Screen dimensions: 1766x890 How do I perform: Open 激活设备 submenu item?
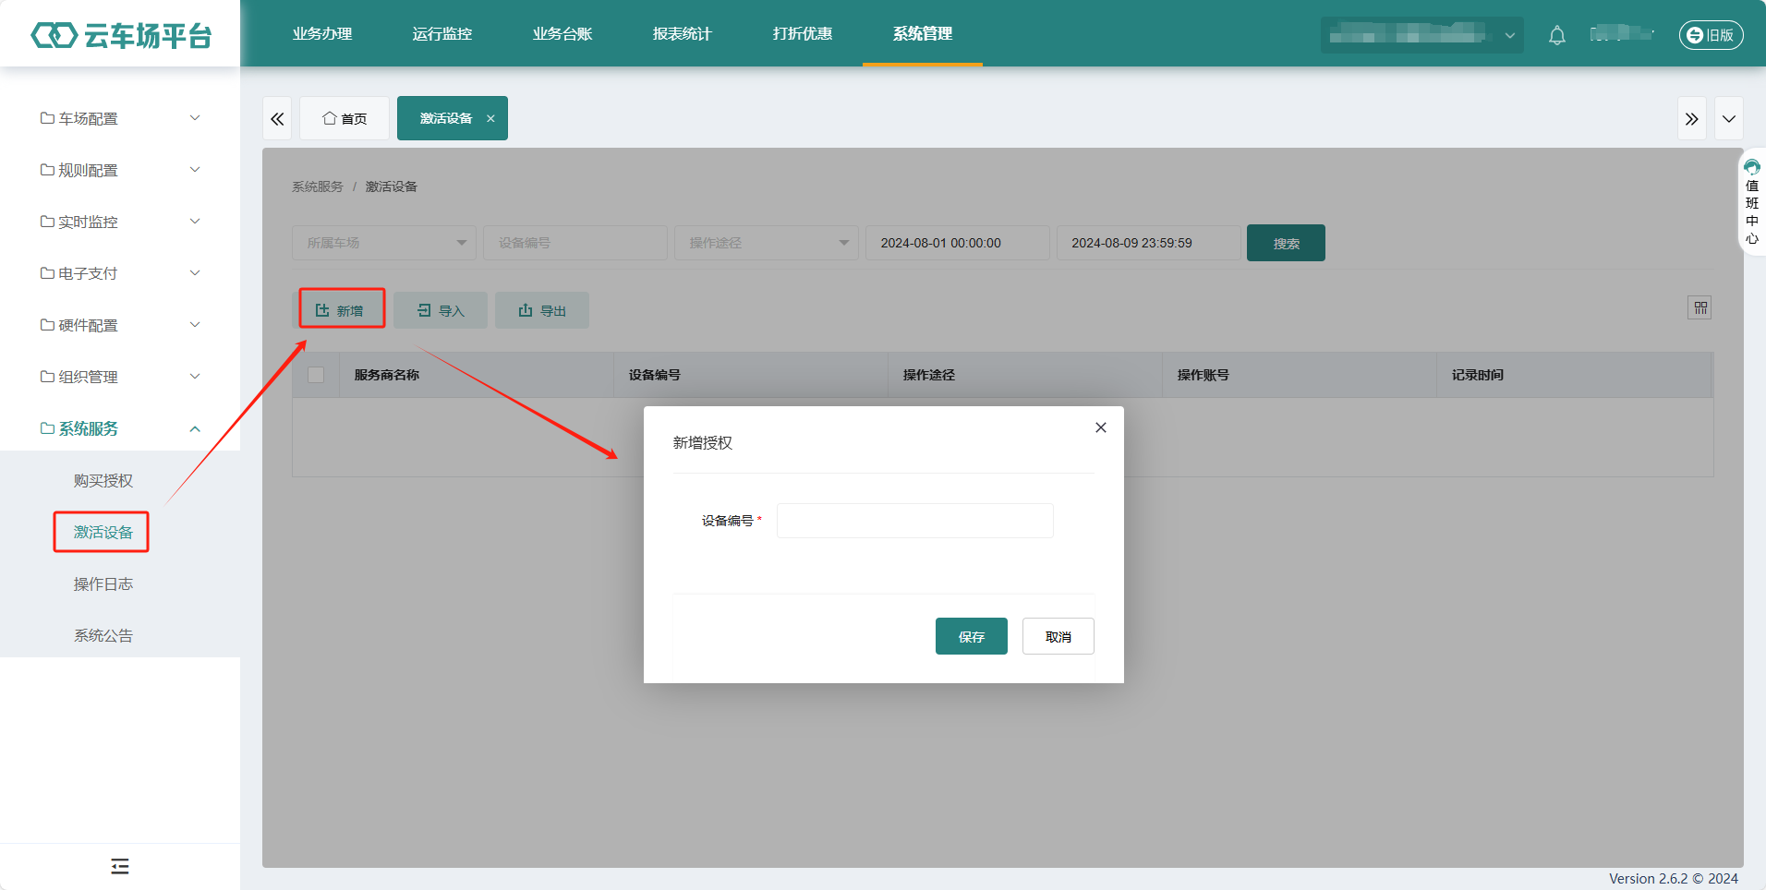(x=103, y=532)
